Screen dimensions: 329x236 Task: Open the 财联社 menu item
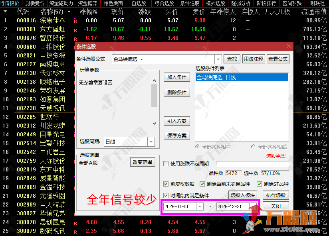pos(317,4)
